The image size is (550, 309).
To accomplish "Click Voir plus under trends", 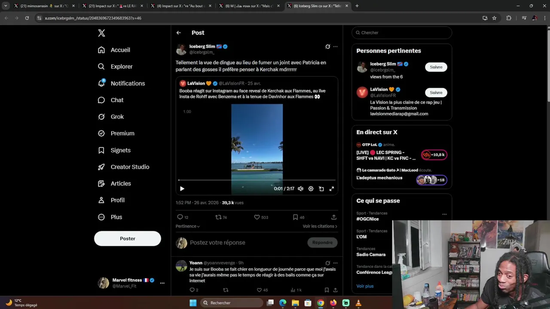I will point(365,286).
